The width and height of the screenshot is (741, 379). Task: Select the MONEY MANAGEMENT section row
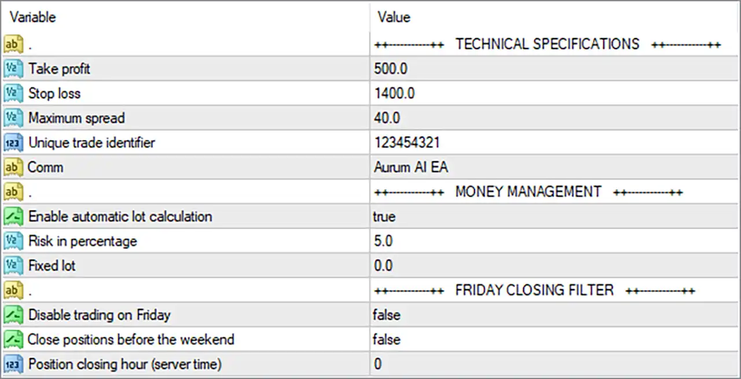[370, 192]
